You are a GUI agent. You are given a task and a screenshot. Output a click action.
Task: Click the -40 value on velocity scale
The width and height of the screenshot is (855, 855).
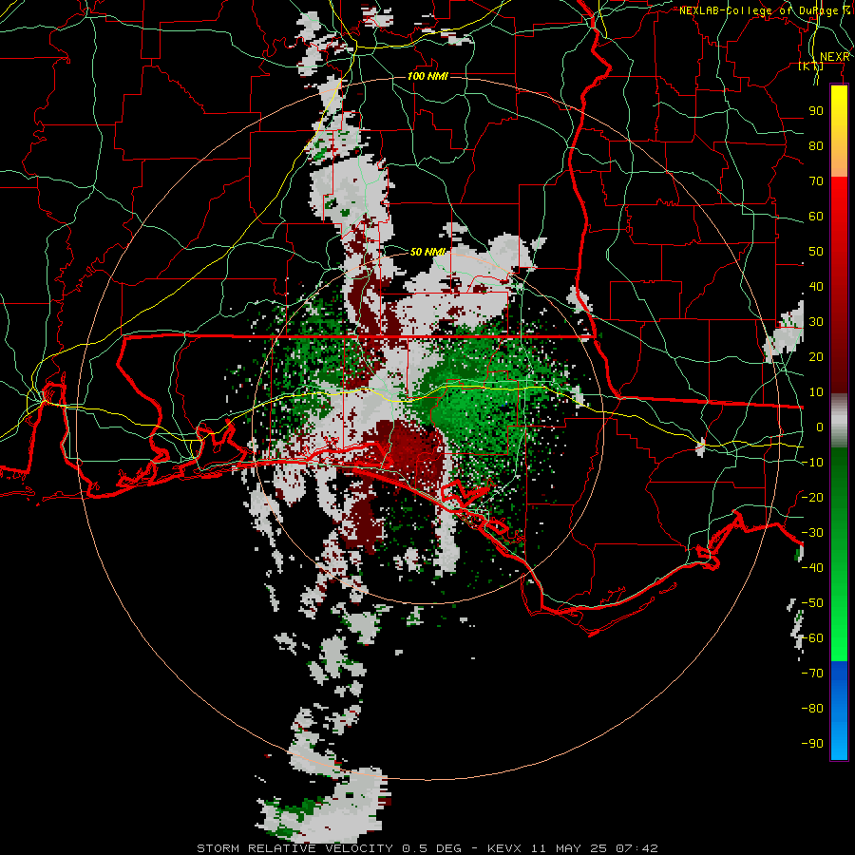pos(812,568)
